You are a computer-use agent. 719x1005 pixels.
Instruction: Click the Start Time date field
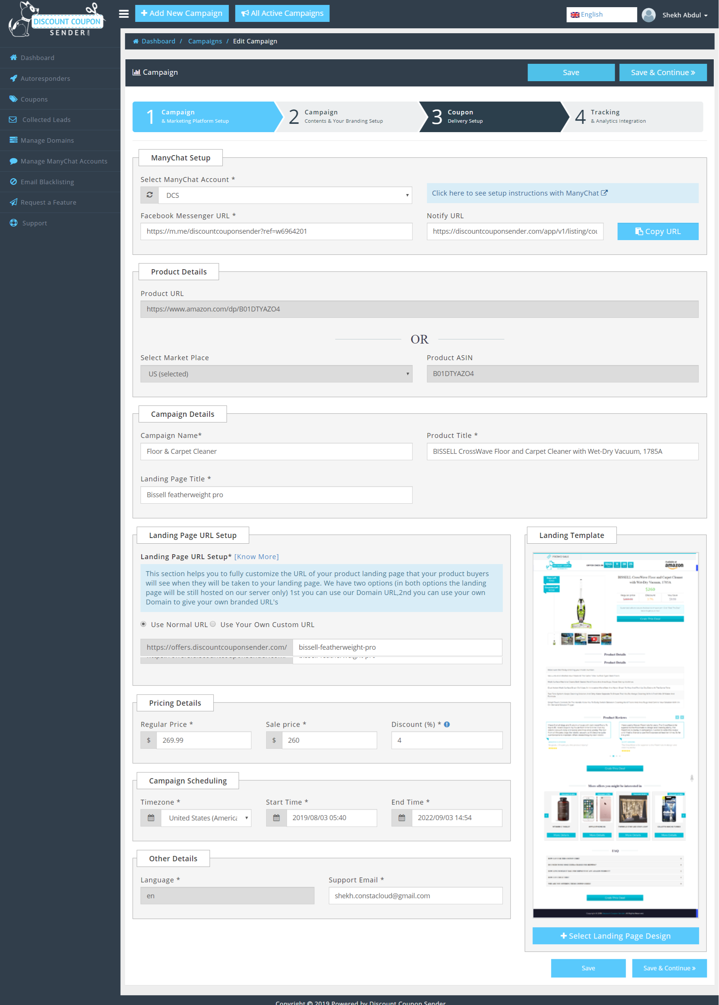click(332, 818)
